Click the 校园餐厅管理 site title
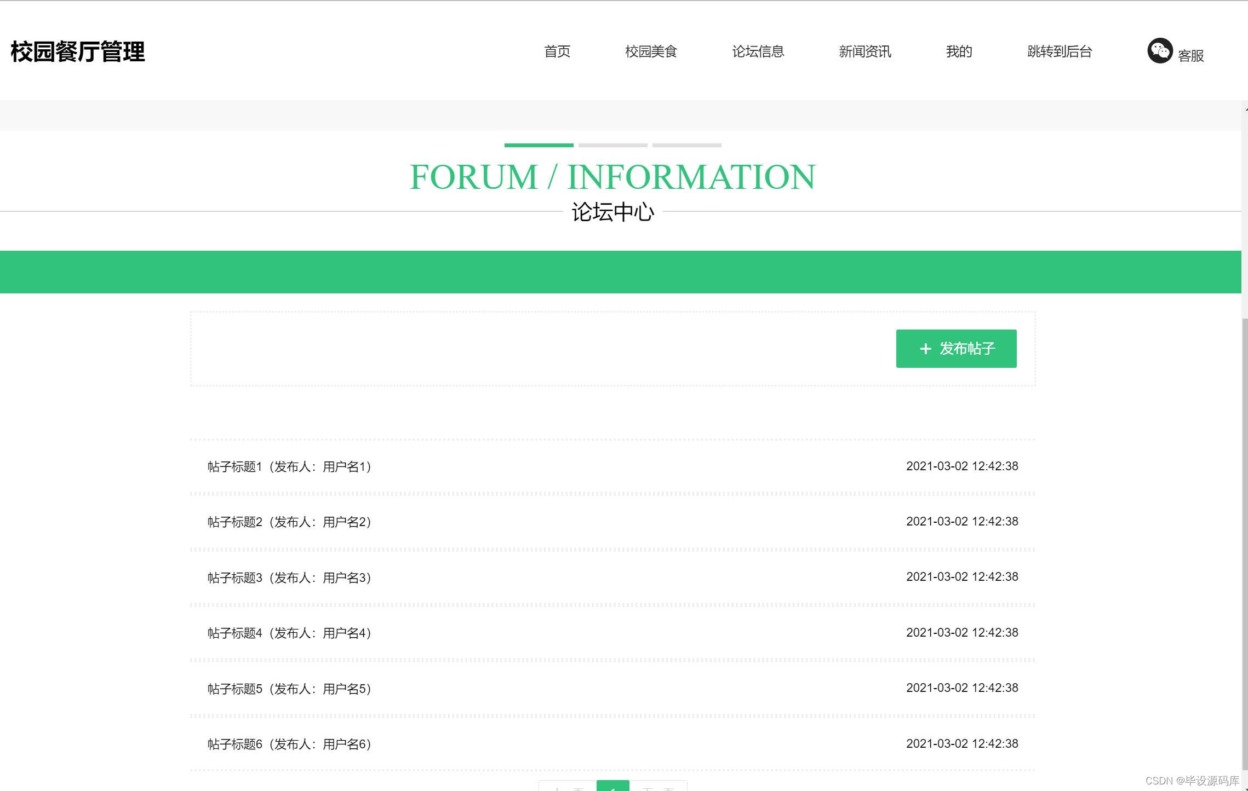The width and height of the screenshot is (1248, 791). [78, 52]
